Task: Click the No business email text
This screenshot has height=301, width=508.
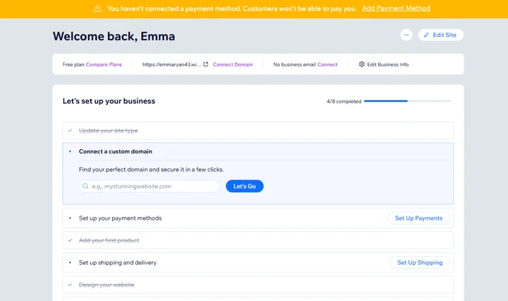Action: (294, 64)
